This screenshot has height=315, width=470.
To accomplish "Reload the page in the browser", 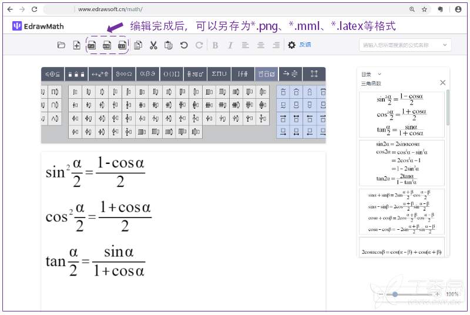I will [x=35, y=9].
